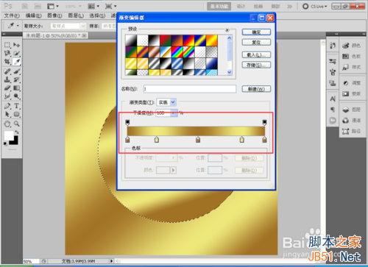Swap foreground and background colors
368x267 pixels.
[17, 132]
